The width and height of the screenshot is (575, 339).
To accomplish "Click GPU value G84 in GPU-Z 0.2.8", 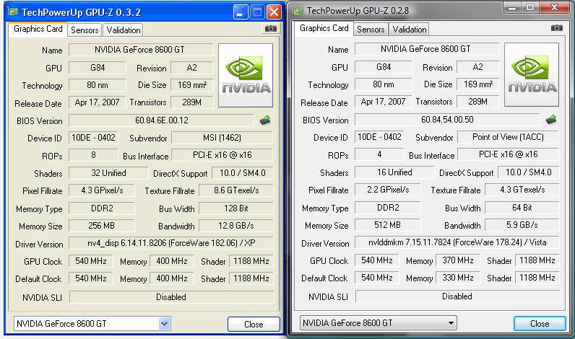I will point(383,67).
